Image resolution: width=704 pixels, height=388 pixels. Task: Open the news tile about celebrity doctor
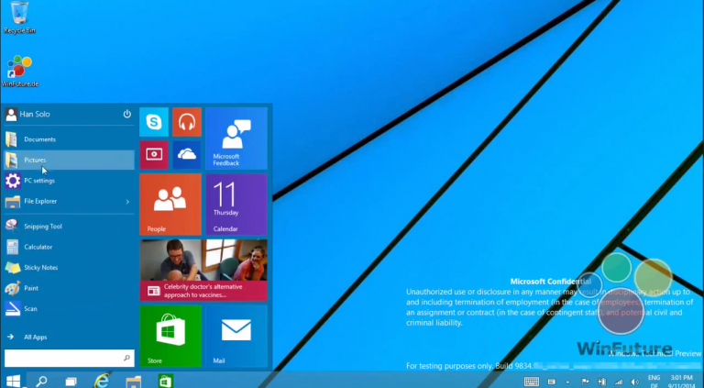point(203,272)
